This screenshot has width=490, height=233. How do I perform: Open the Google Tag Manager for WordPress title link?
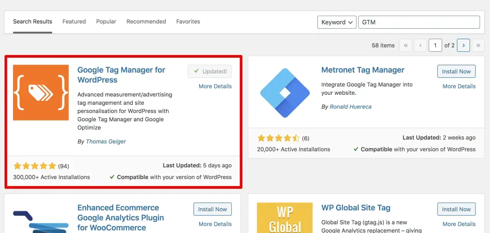pyautogui.click(x=121, y=75)
